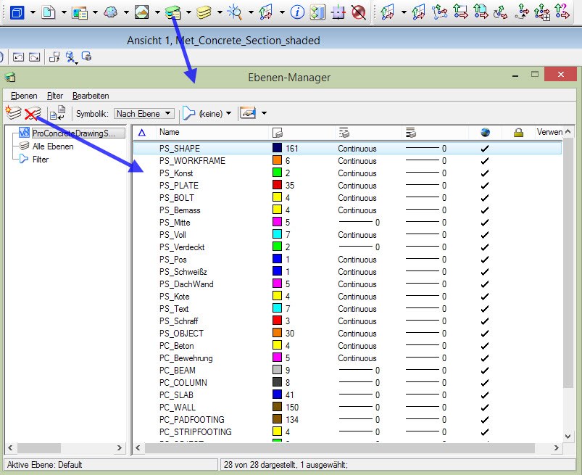The height and width of the screenshot is (475, 582).
Task: Open the Ebenen menu
Action: click(24, 96)
